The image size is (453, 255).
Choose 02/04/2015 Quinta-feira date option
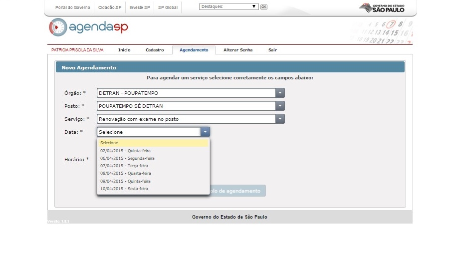coord(125,150)
